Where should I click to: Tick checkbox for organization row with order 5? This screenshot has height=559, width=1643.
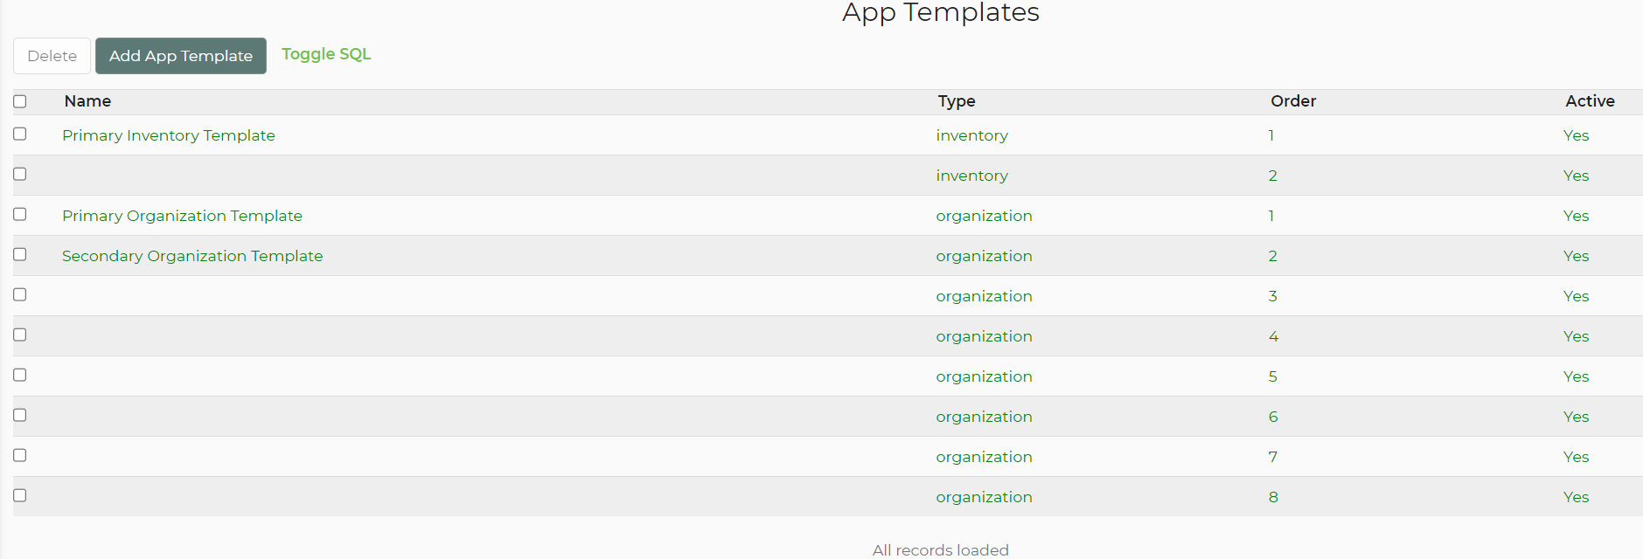[20, 375]
